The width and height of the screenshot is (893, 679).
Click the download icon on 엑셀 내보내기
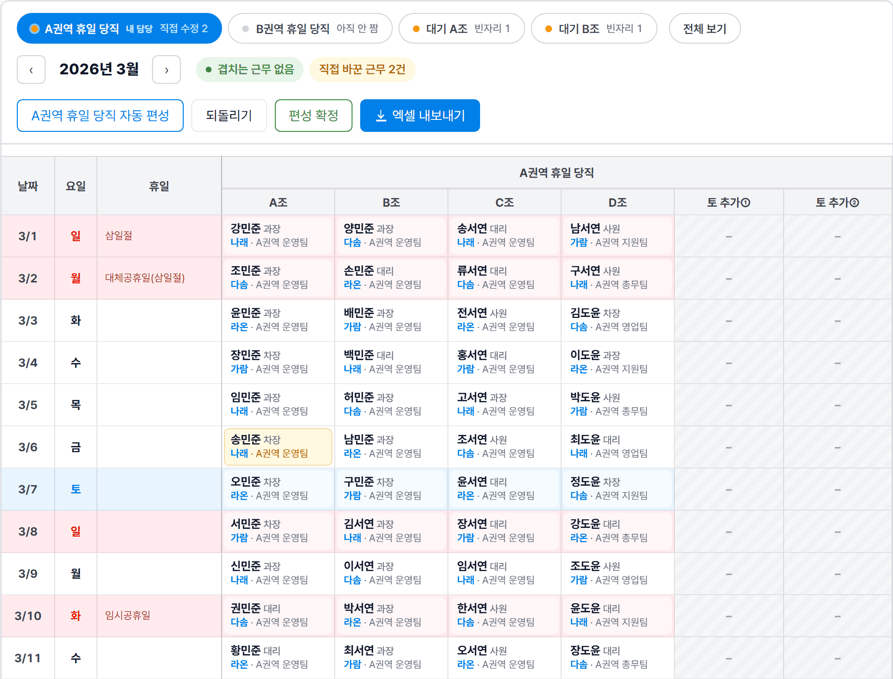tap(381, 116)
